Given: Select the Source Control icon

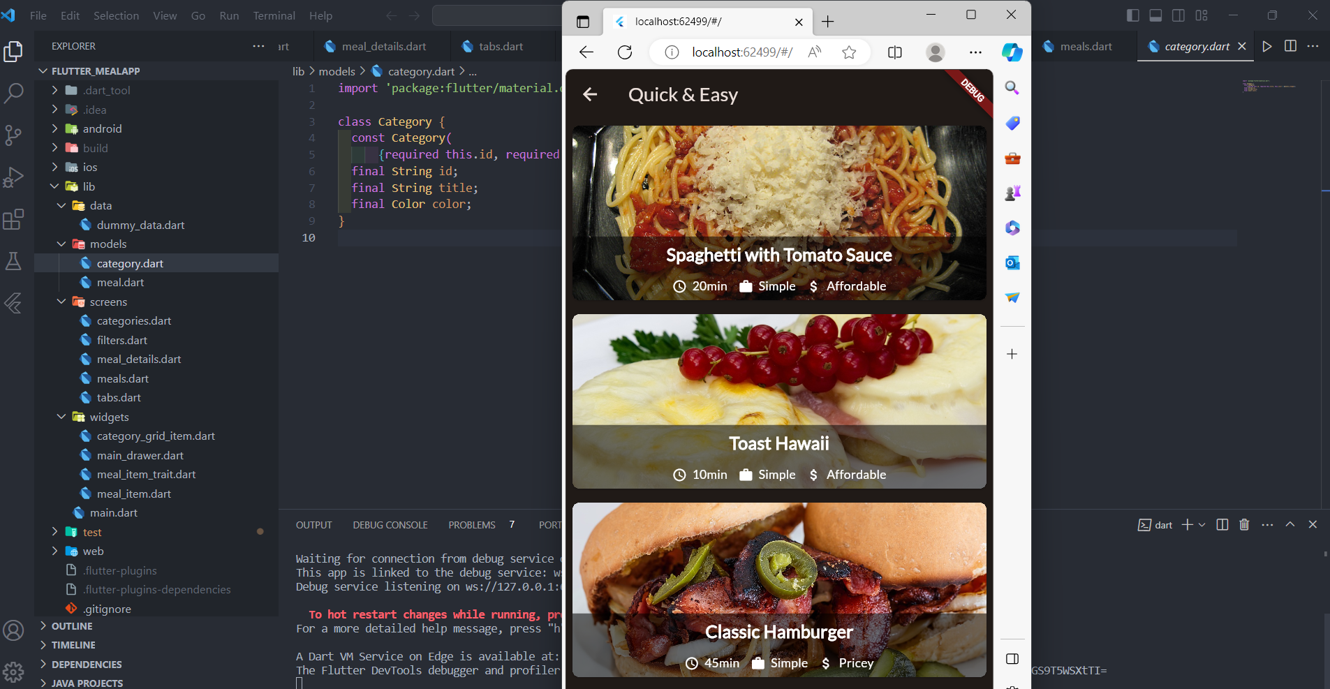Looking at the screenshot, I should [x=14, y=135].
